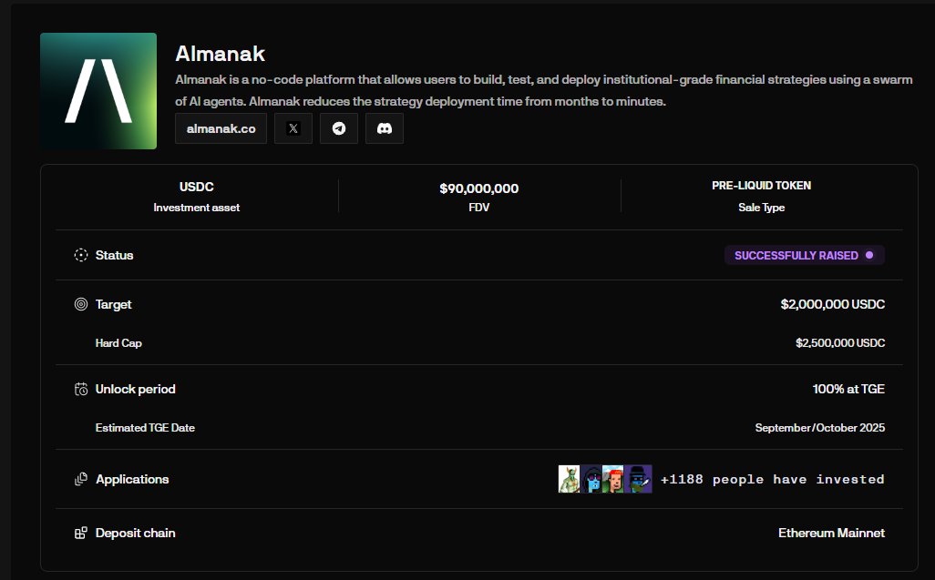935x580 pixels.
Task: Click the Almanak logo image
Action: coord(98,91)
